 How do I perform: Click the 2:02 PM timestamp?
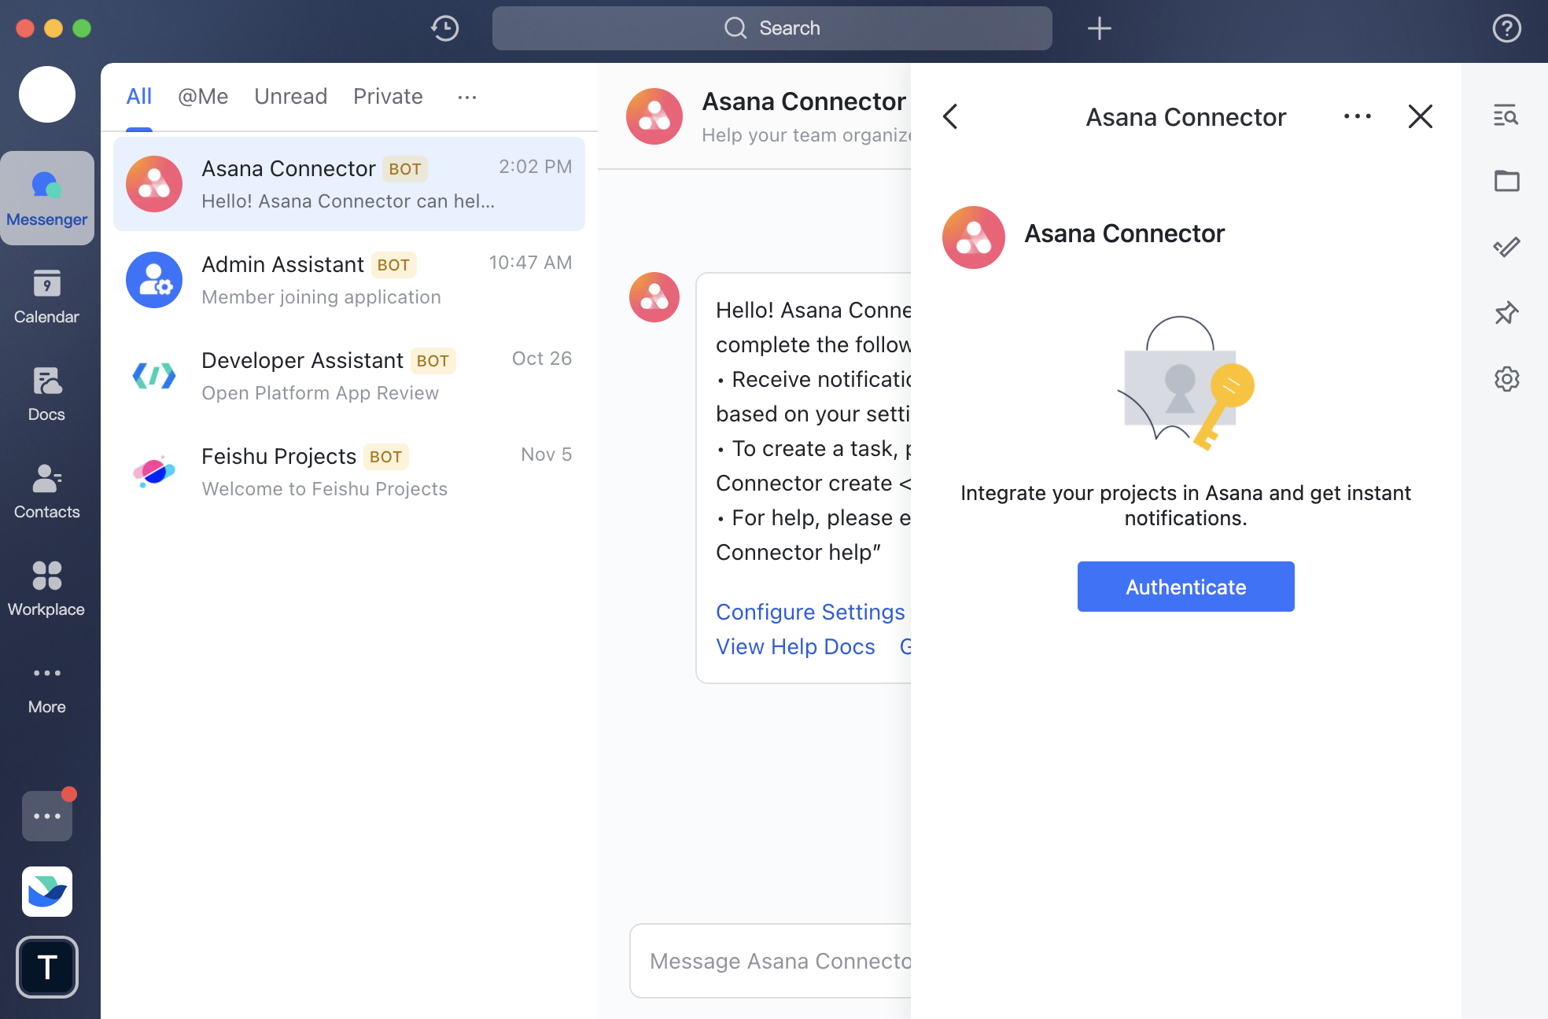pos(535,167)
